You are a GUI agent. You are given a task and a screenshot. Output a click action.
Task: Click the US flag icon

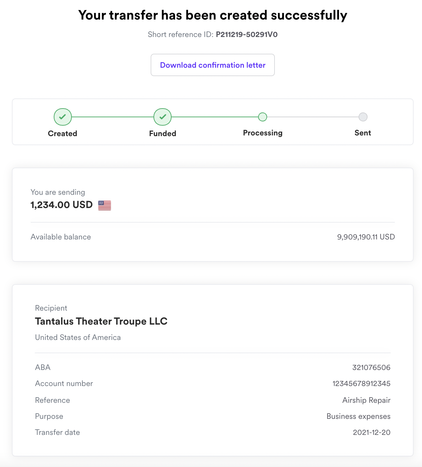(105, 205)
